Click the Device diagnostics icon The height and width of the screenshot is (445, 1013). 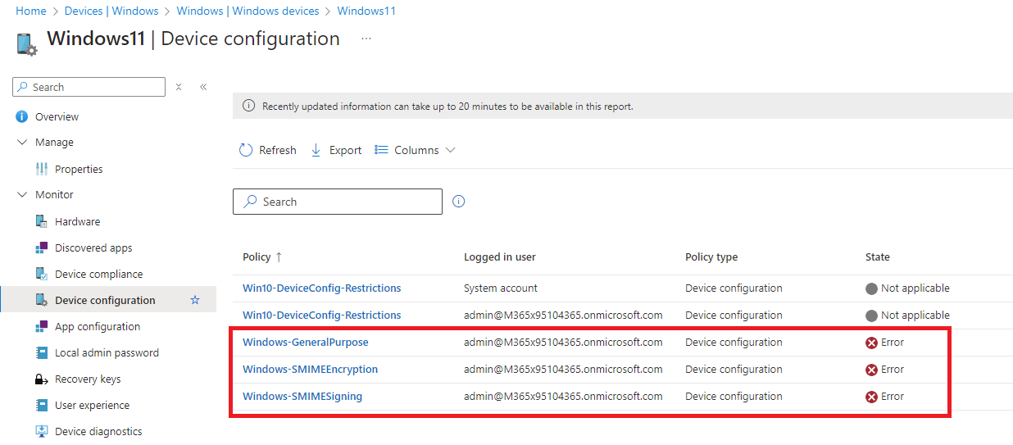[x=42, y=431]
